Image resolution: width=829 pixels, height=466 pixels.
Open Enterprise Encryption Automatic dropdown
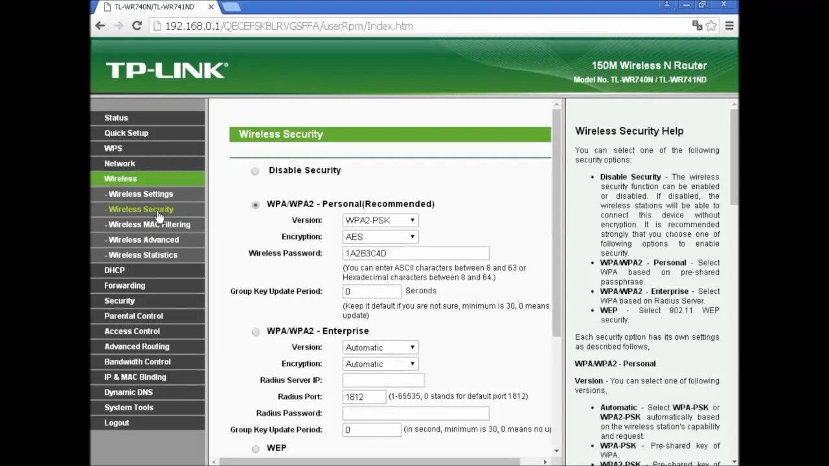[380, 364]
